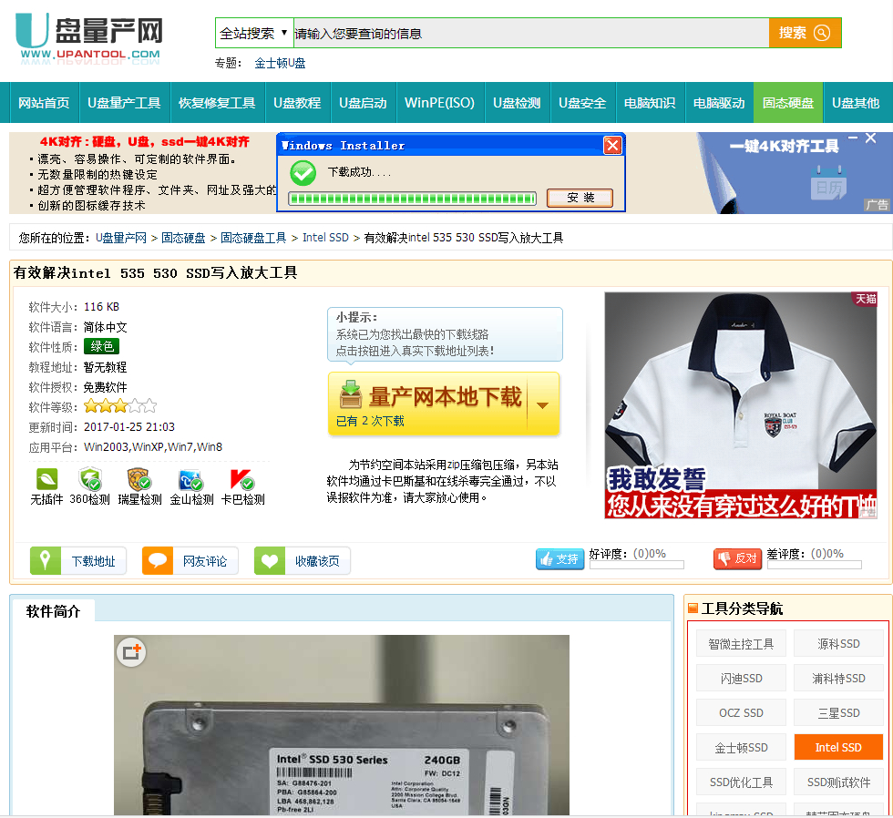Viewport: 893px width, 818px height.
Task: Expand the download button dropdown arrow
Action: click(x=543, y=405)
